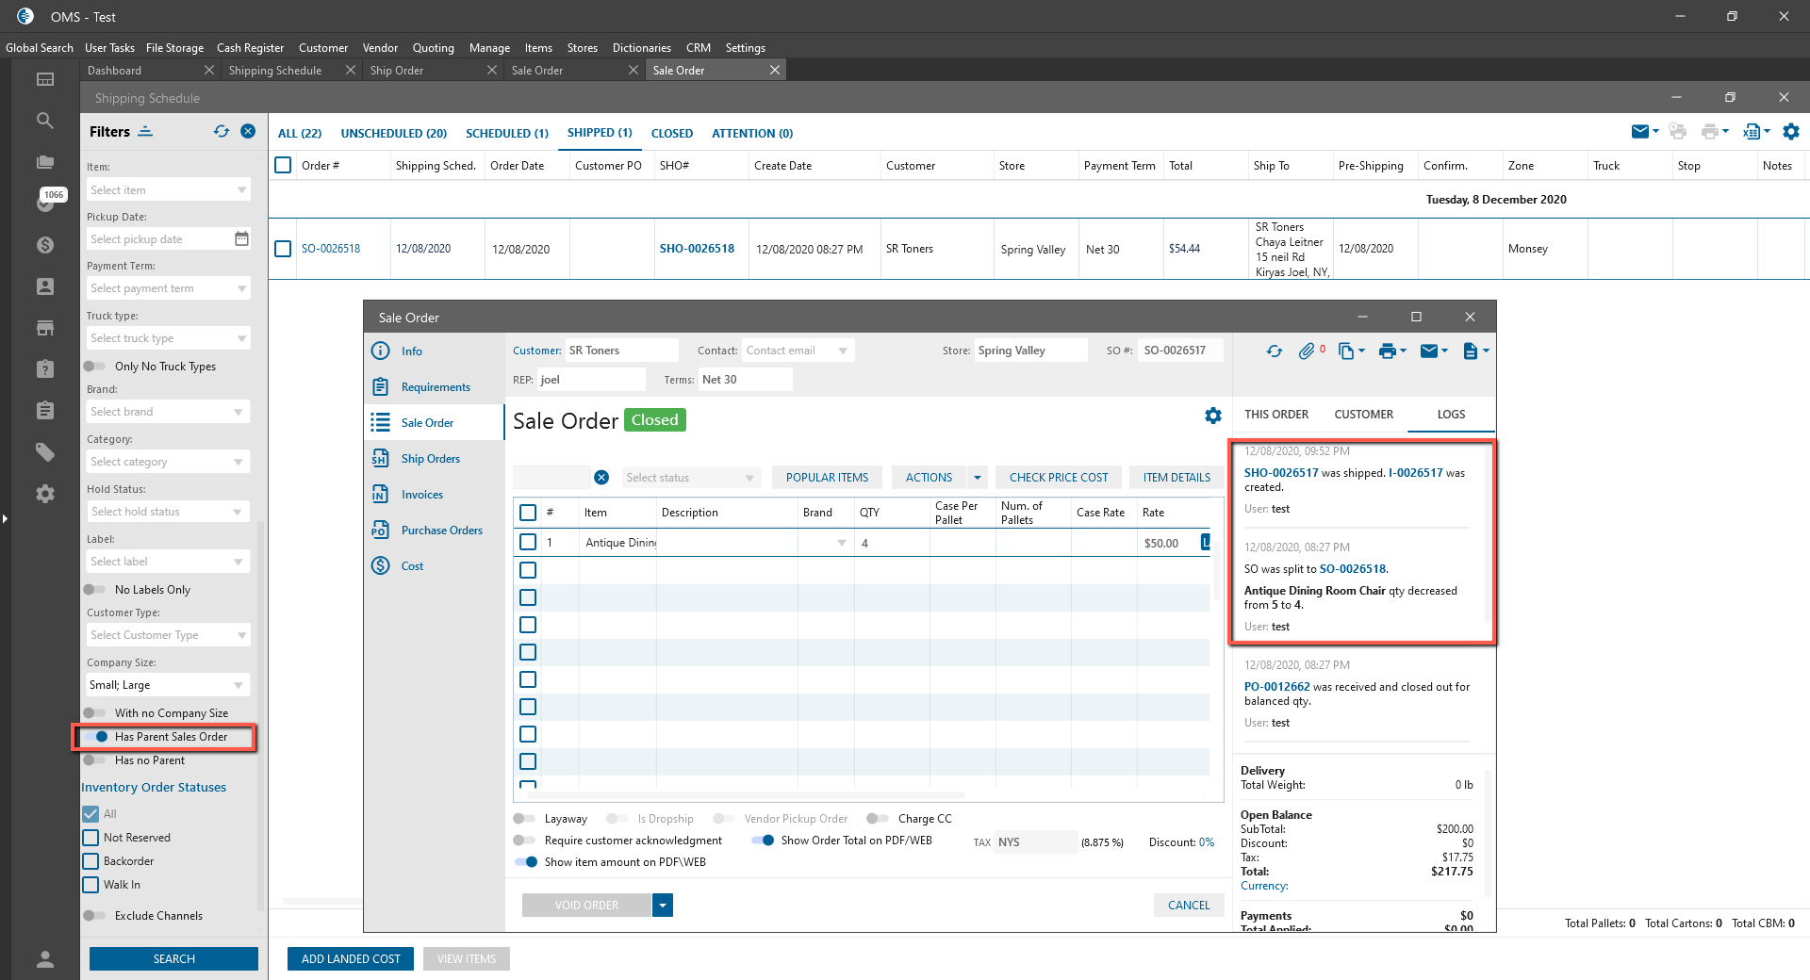Open the SHO-0026518 link in the grid
The height and width of the screenshot is (980, 1810).
pos(697,249)
